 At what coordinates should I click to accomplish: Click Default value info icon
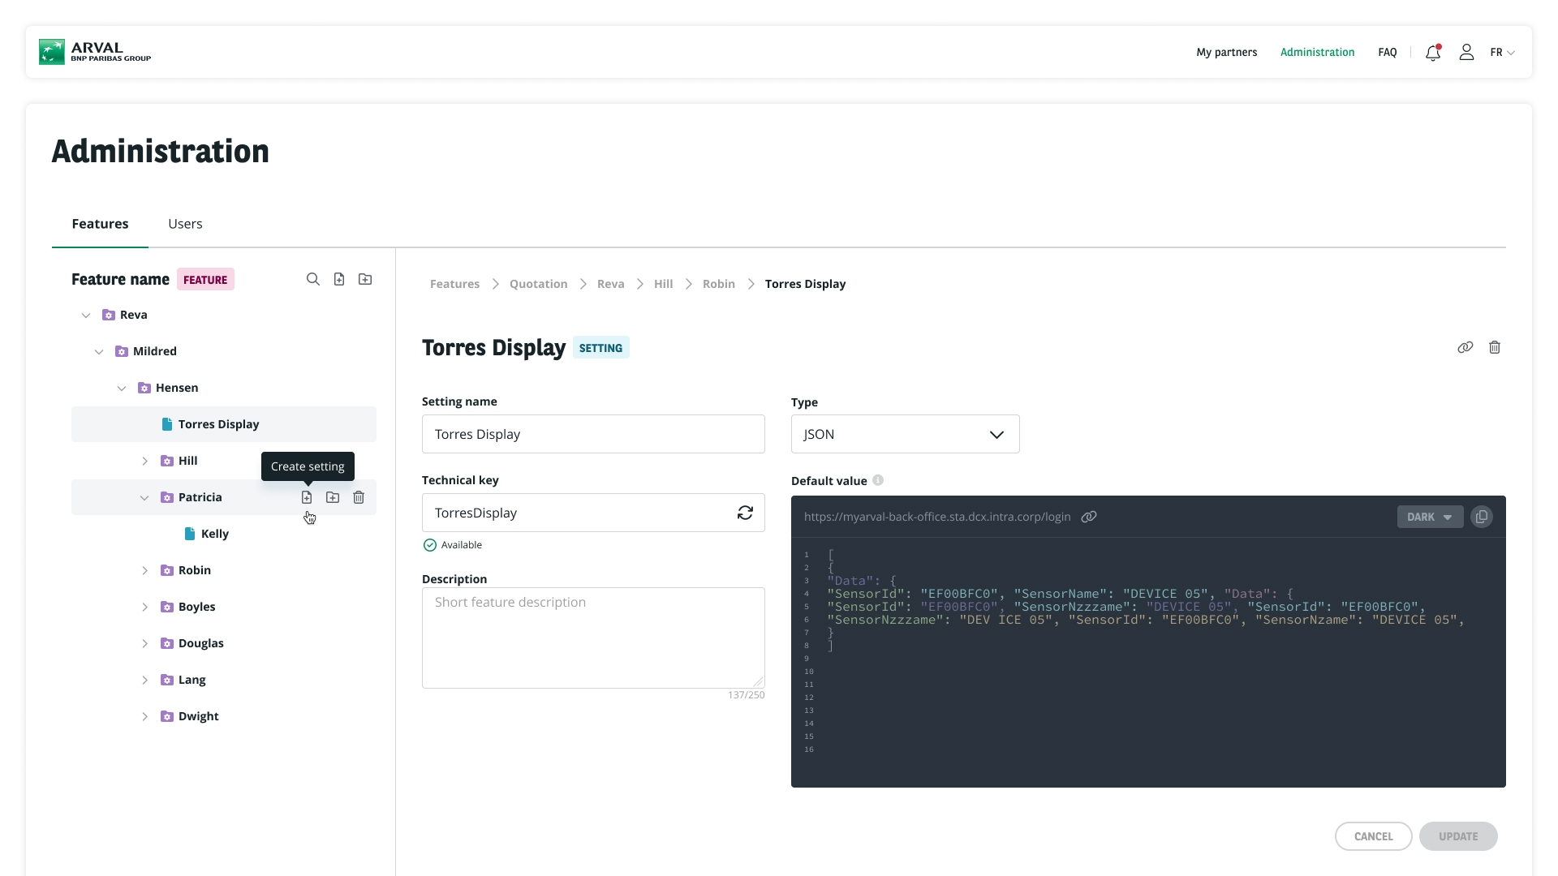coord(878,480)
